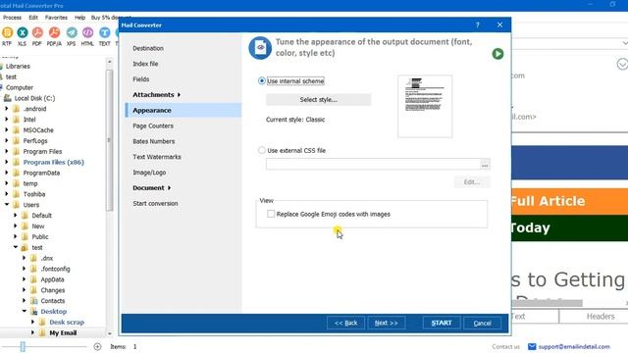628x353 pixels.
Task: Enable Use internal scheme radio option
Action: (x=262, y=80)
